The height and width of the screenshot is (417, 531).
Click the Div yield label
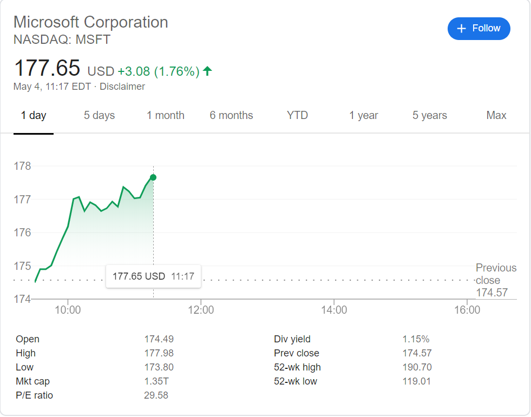click(x=292, y=339)
